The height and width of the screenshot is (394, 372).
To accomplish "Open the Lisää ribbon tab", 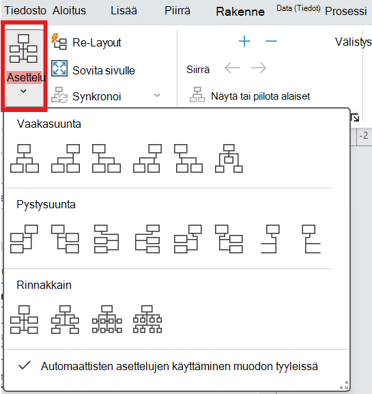I will (124, 11).
